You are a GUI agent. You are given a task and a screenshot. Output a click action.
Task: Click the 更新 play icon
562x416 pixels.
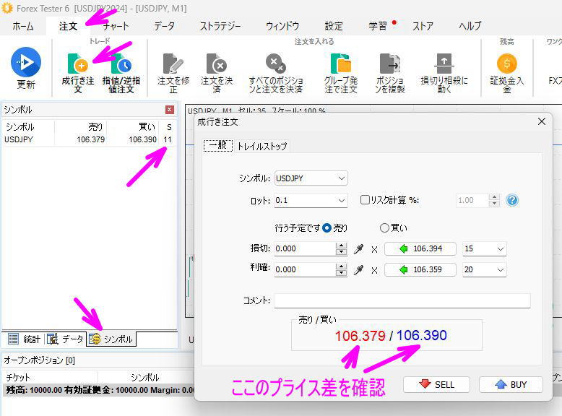click(26, 62)
